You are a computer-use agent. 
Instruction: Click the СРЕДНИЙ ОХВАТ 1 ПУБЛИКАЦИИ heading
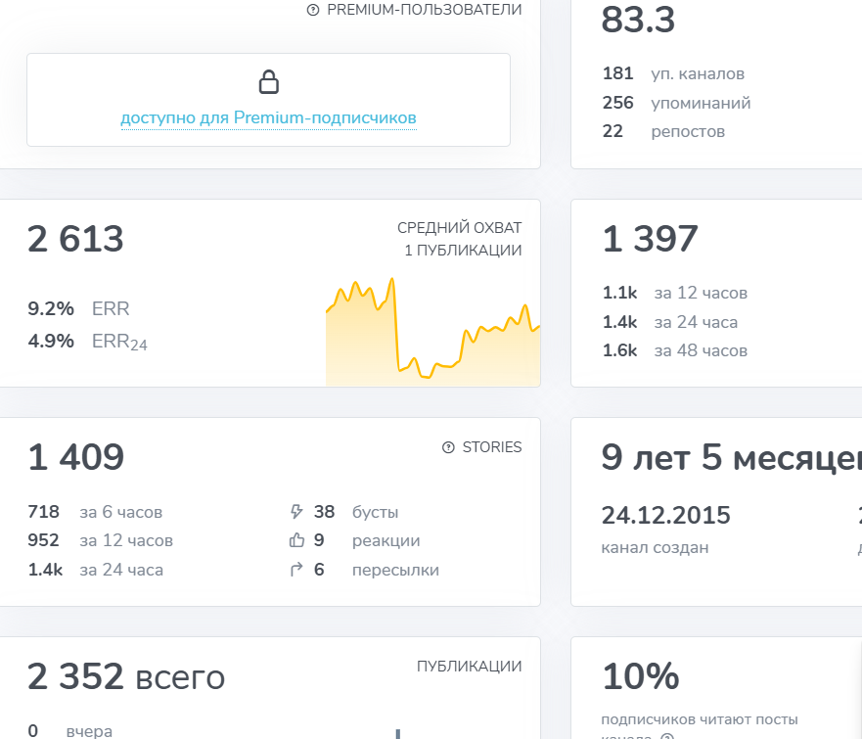460,239
